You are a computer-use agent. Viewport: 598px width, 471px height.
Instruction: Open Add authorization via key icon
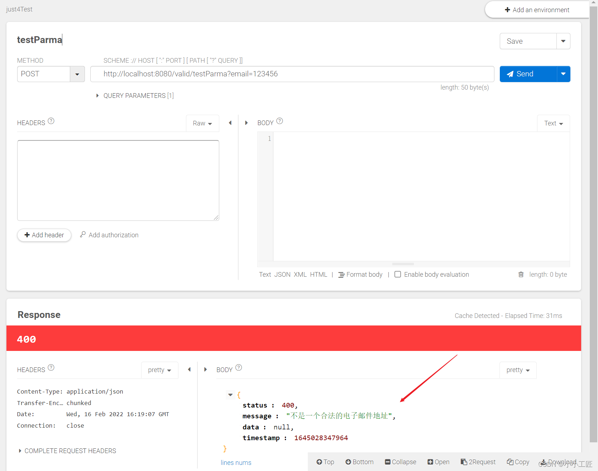(x=83, y=235)
